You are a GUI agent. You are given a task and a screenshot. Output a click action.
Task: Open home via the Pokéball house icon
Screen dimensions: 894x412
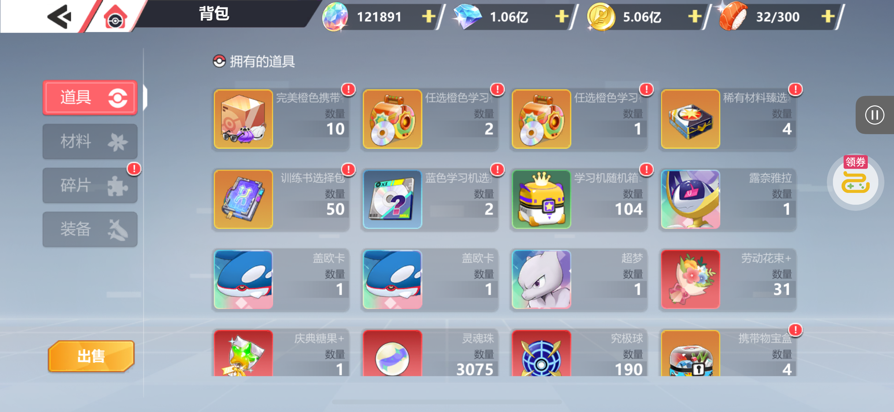[115, 17]
